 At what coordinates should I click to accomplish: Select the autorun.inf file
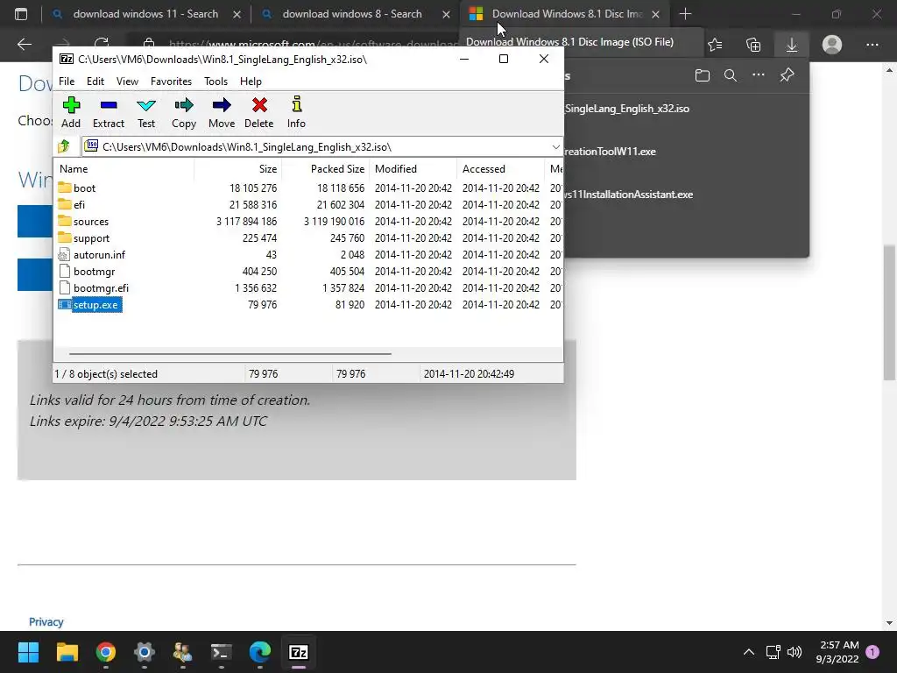99,255
